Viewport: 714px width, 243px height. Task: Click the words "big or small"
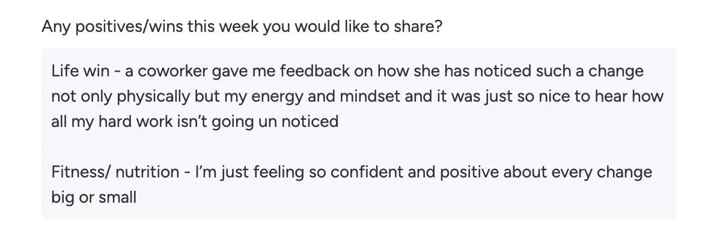coord(94,197)
